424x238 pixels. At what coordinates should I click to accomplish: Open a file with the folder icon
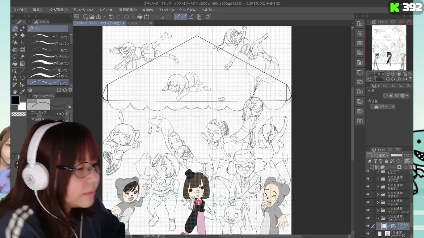tap(92, 17)
